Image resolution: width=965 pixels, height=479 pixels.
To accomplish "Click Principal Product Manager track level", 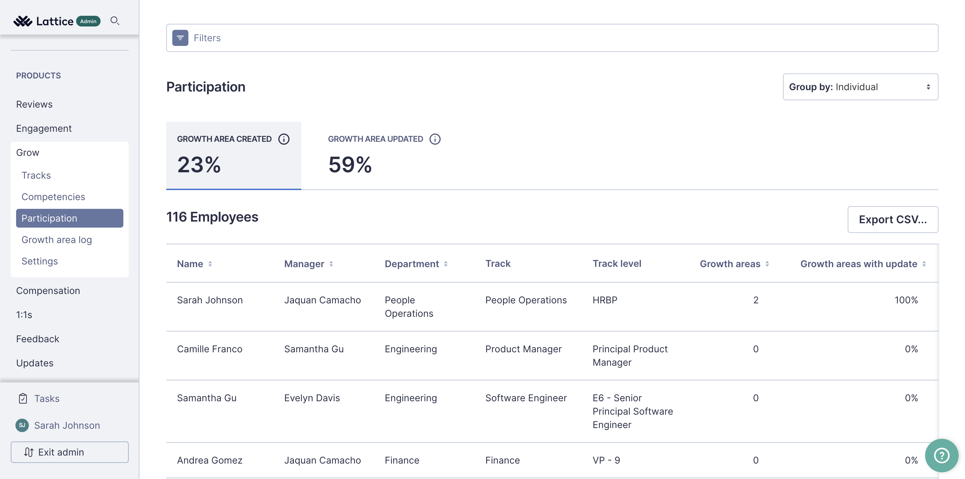I will click(x=630, y=355).
